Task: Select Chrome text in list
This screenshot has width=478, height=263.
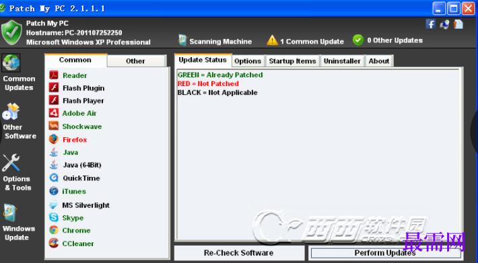Action: 77,231
